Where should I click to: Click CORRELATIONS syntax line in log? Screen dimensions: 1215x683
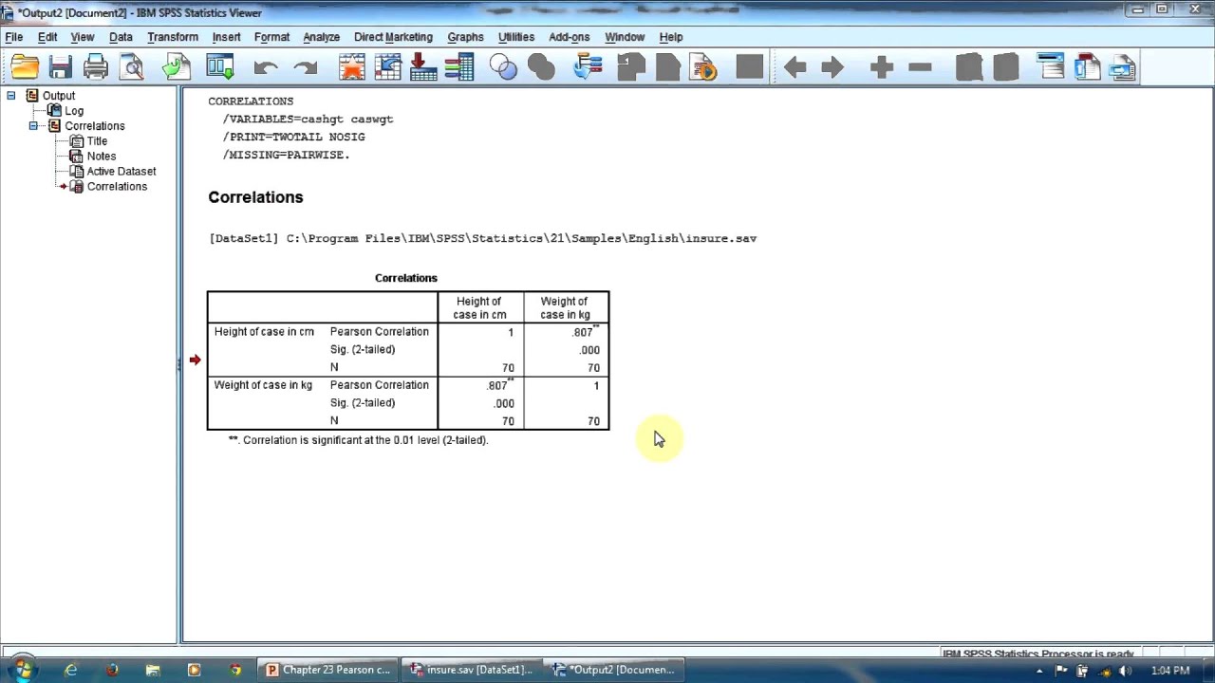click(251, 102)
